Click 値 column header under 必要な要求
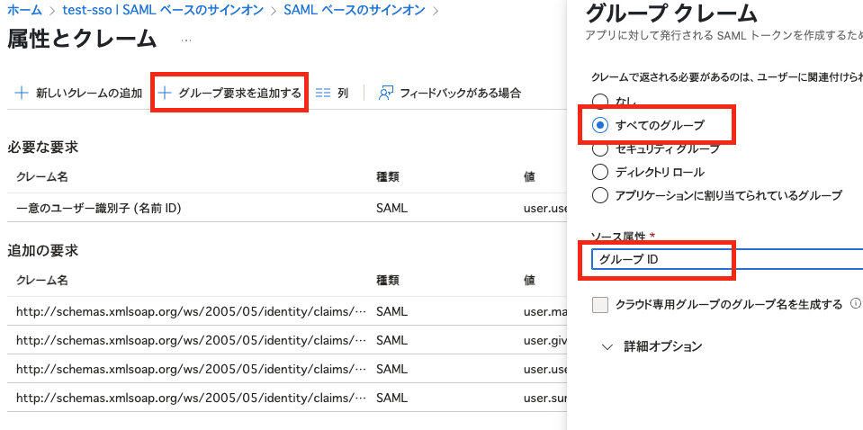The image size is (863, 430). click(529, 176)
